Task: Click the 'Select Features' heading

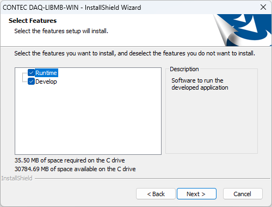Action: [33, 21]
